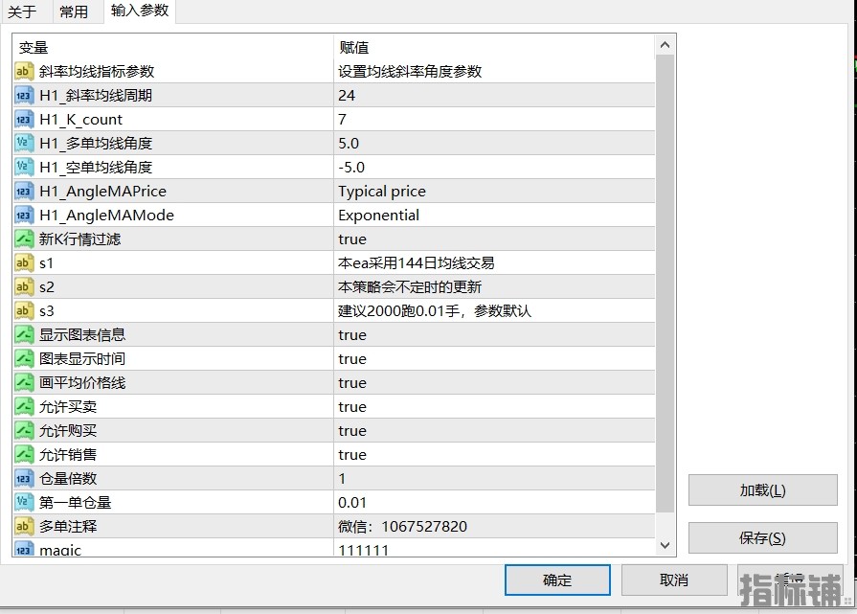The height and width of the screenshot is (614, 857).
Task: Toggle the 画平均价格线 value true
Action: click(494, 383)
